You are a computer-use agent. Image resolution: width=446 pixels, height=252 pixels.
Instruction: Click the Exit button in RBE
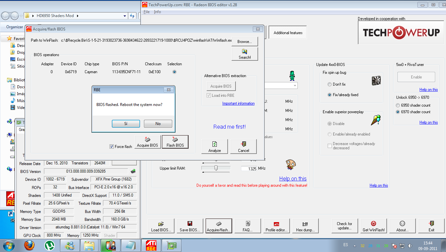(x=431, y=226)
